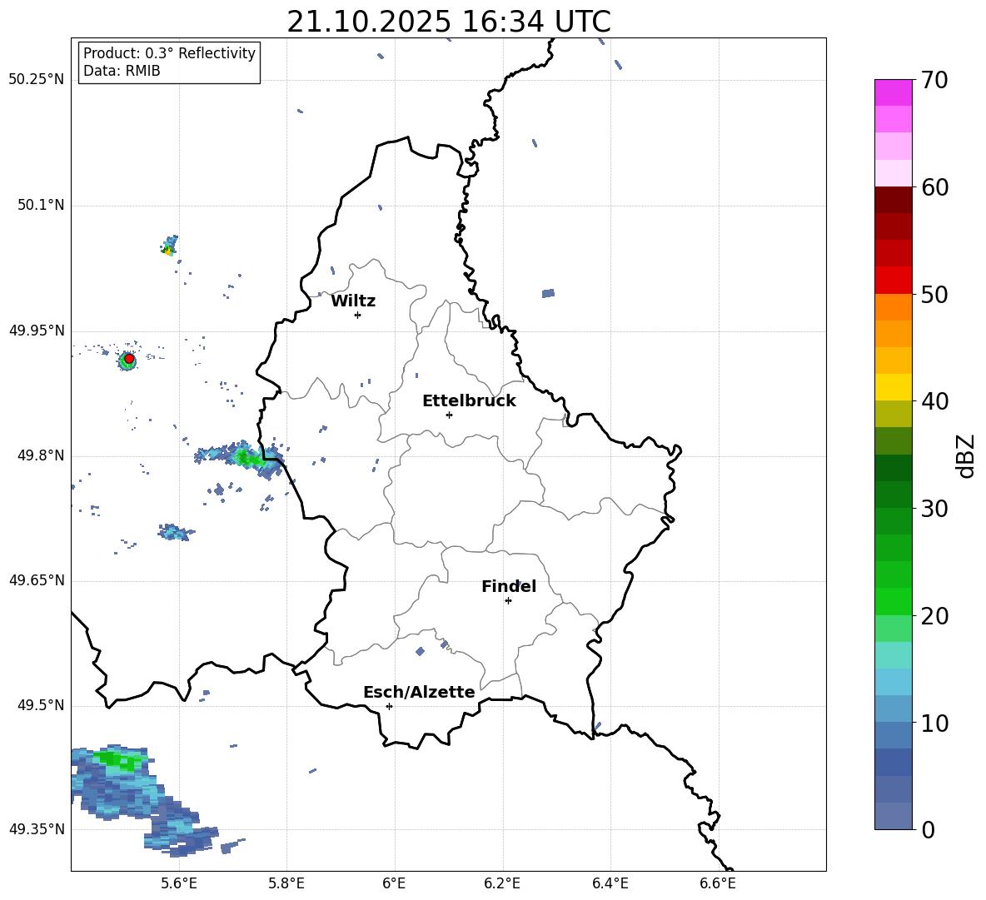The width and height of the screenshot is (986, 900).
Task: Click the 49.8°N latitude tick label
Action: [x=41, y=455]
